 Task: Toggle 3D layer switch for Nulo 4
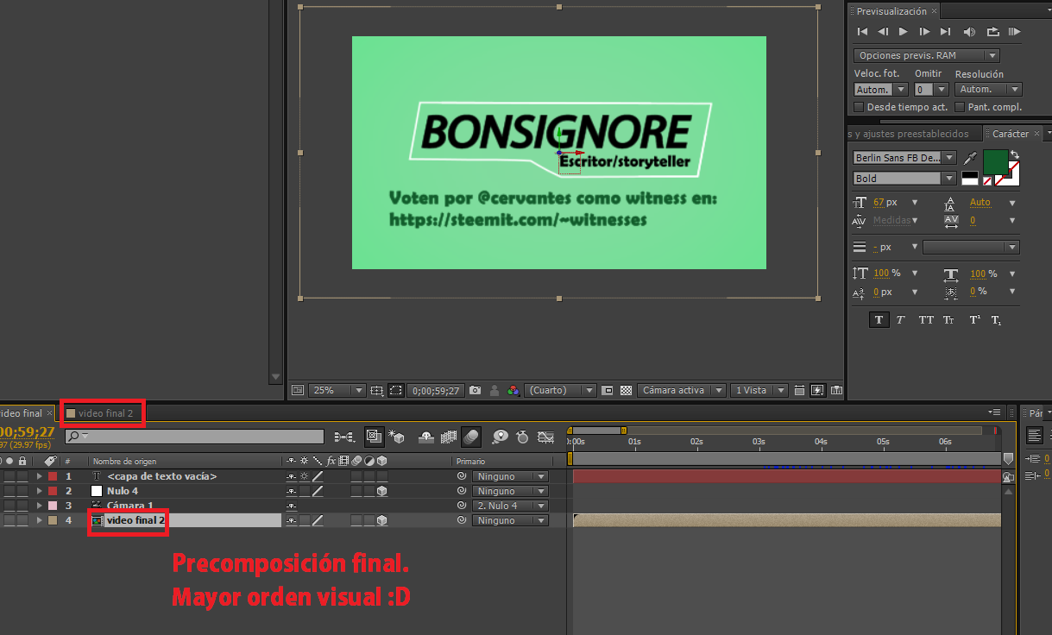pos(381,491)
